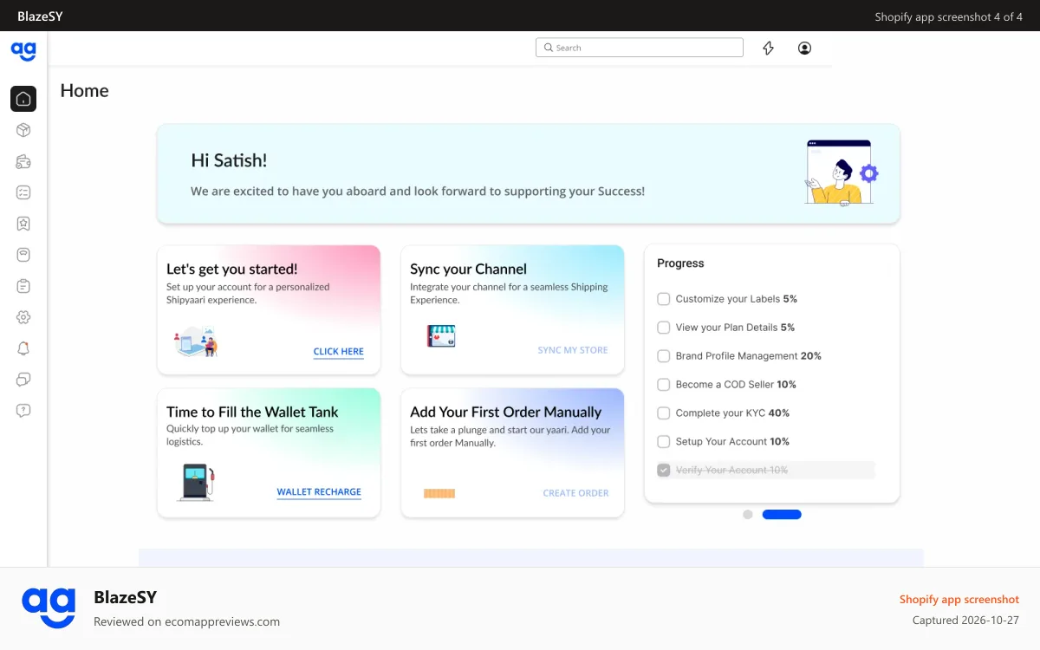Check Complete your KYC checkbox
Image resolution: width=1040 pixels, height=650 pixels.
pyautogui.click(x=664, y=413)
